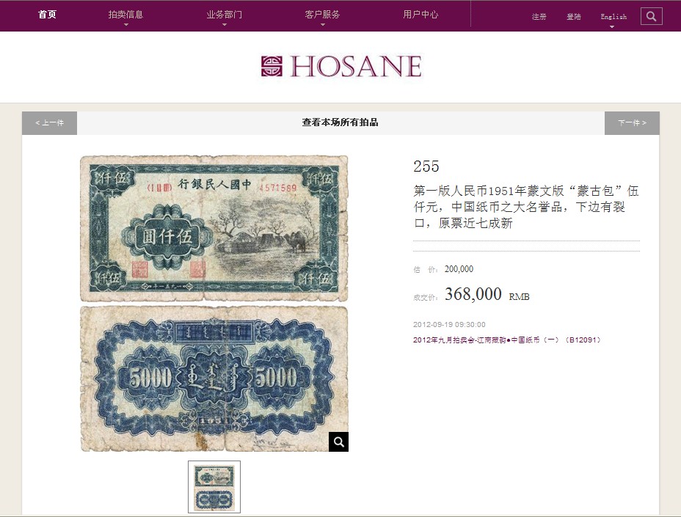Go to 首页 home menu item

(x=48, y=15)
